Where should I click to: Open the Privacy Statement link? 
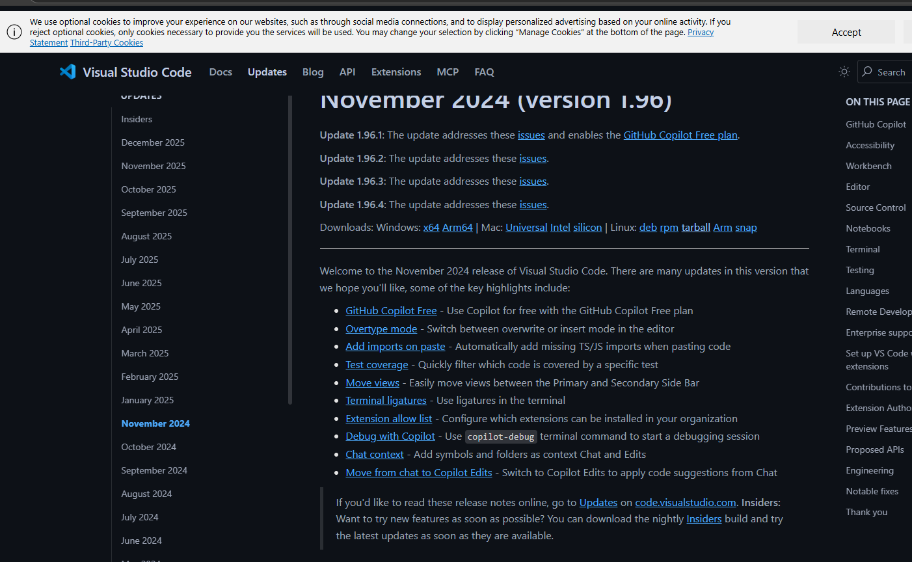[x=701, y=32]
